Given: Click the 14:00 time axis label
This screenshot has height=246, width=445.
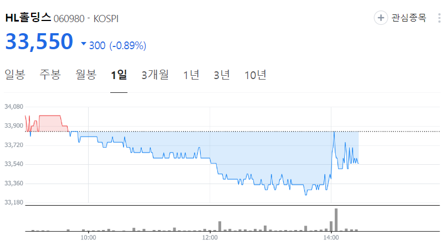Looking at the screenshot, I should pyautogui.click(x=331, y=238).
